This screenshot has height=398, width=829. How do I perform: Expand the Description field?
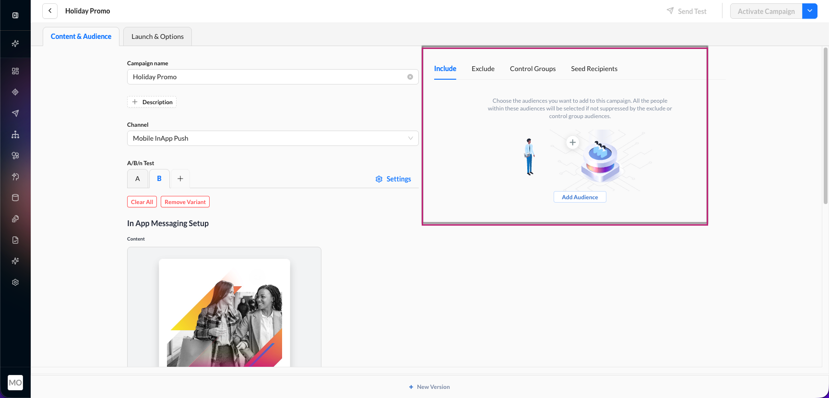point(152,102)
